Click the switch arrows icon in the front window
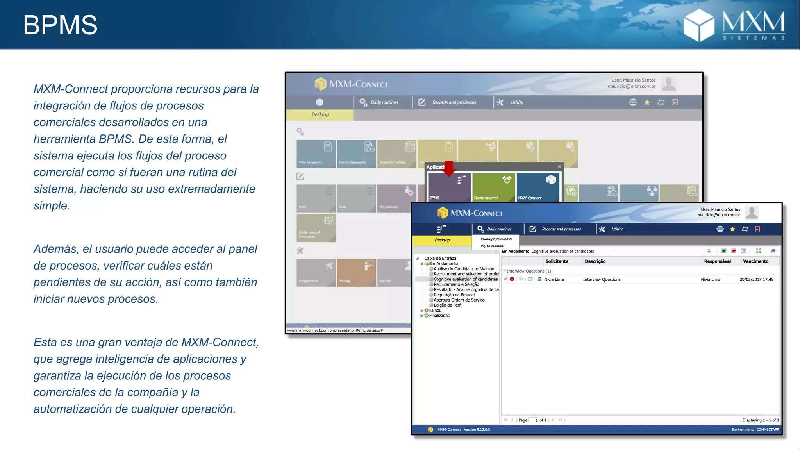This screenshot has width=800, height=450. tap(745, 229)
